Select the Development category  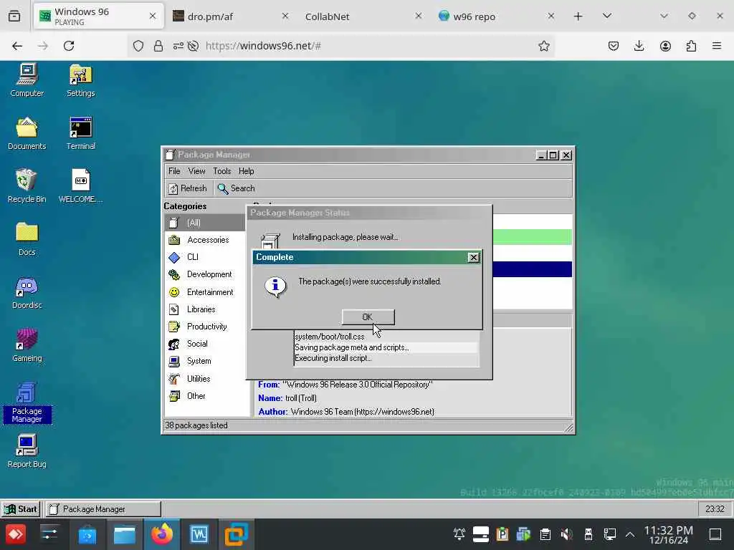(204, 274)
